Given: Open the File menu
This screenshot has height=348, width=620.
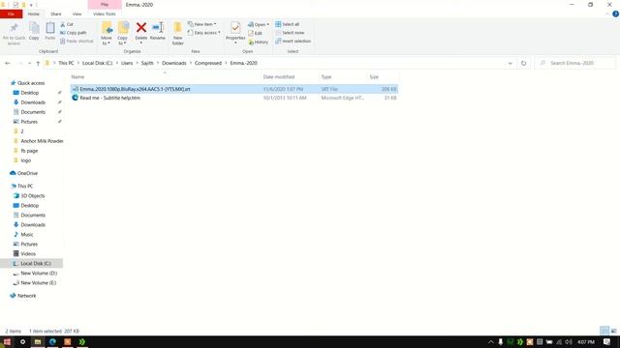Looking at the screenshot, I should tap(11, 14).
